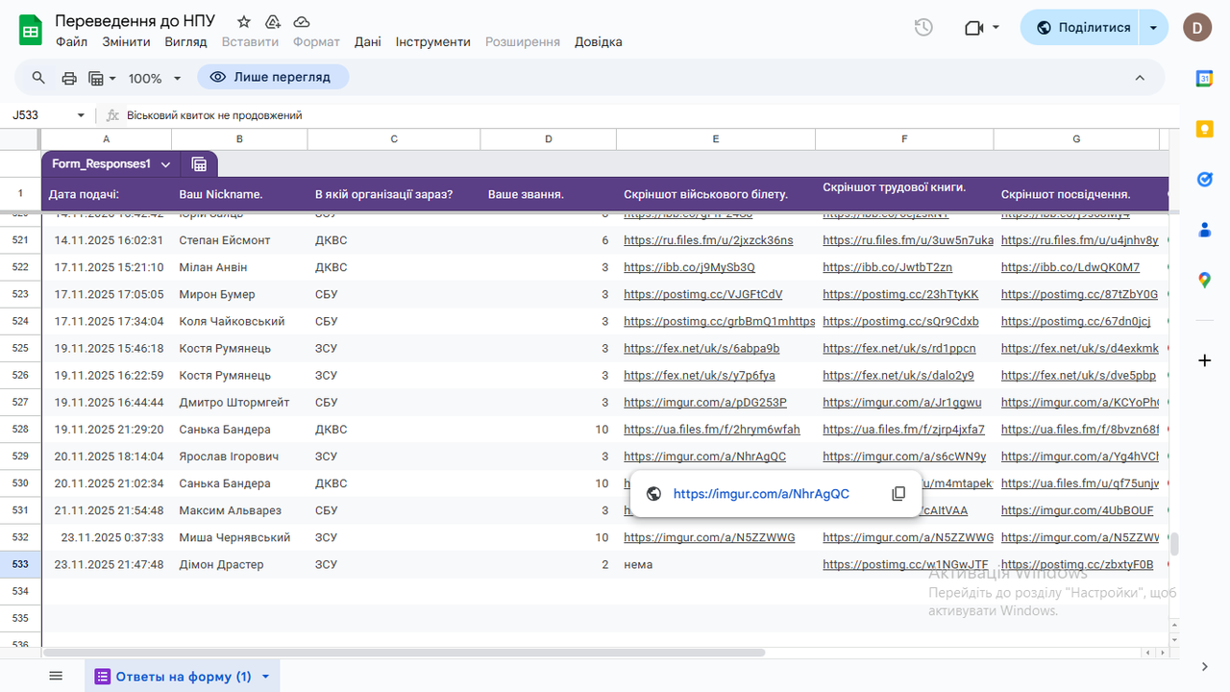This screenshot has height=692, width=1230.
Task: Click the vertical scrollbar thumb
Action: pyautogui.click(x=1174, y=545)
